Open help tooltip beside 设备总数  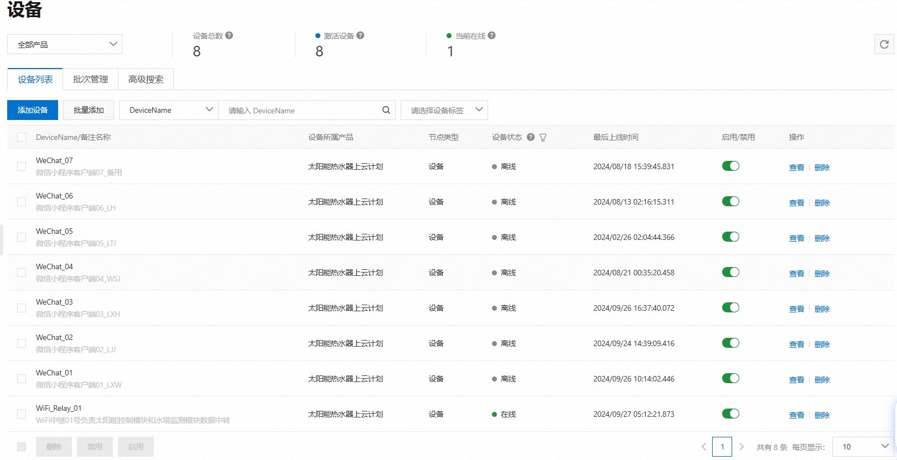(x=229, y=35)
